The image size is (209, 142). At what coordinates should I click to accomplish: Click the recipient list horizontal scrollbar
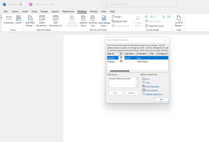click(x=120, y=71)
